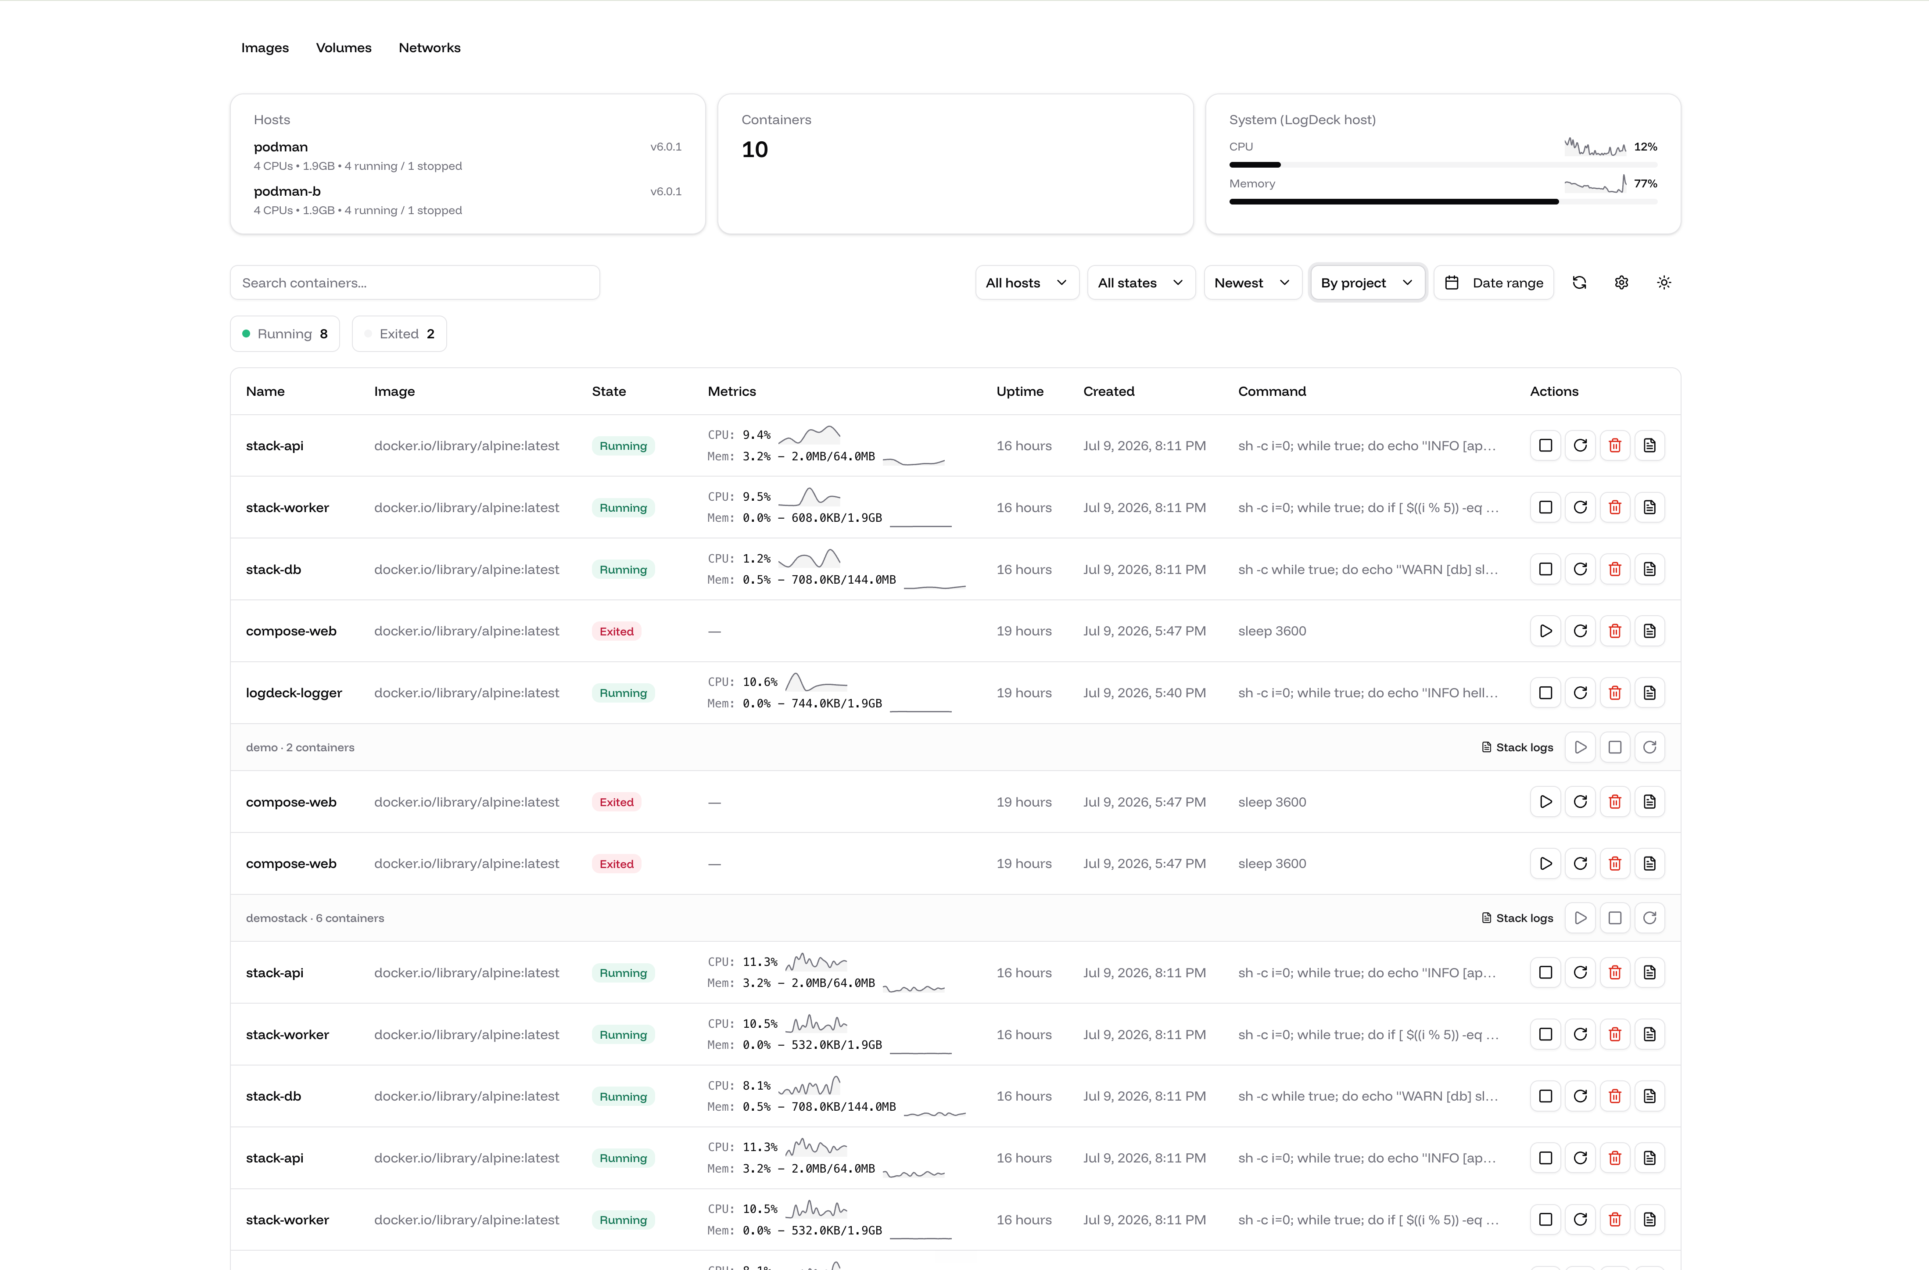
Task: Stop the stack-api container using 9.4% CPU
Action: [x=1545, y=446]
